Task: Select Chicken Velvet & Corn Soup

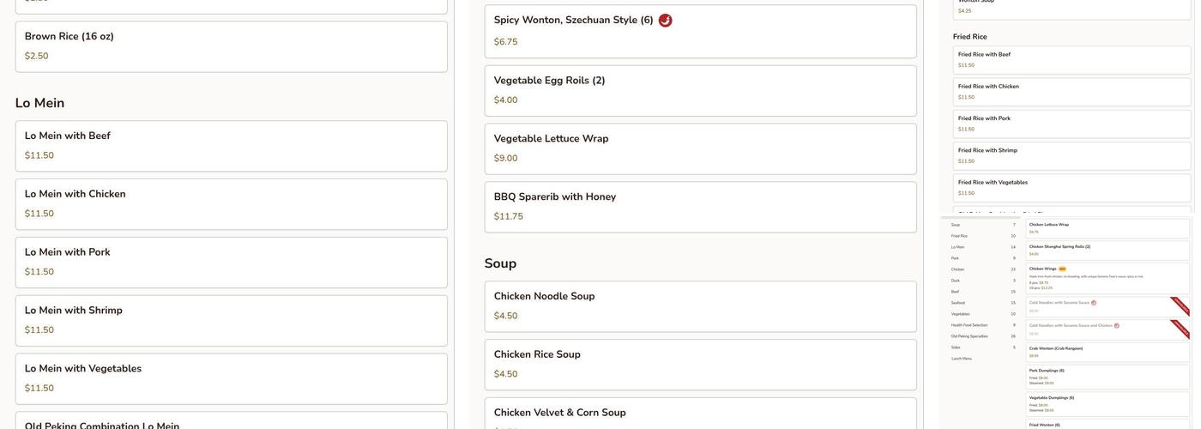Action: (700, 413)
